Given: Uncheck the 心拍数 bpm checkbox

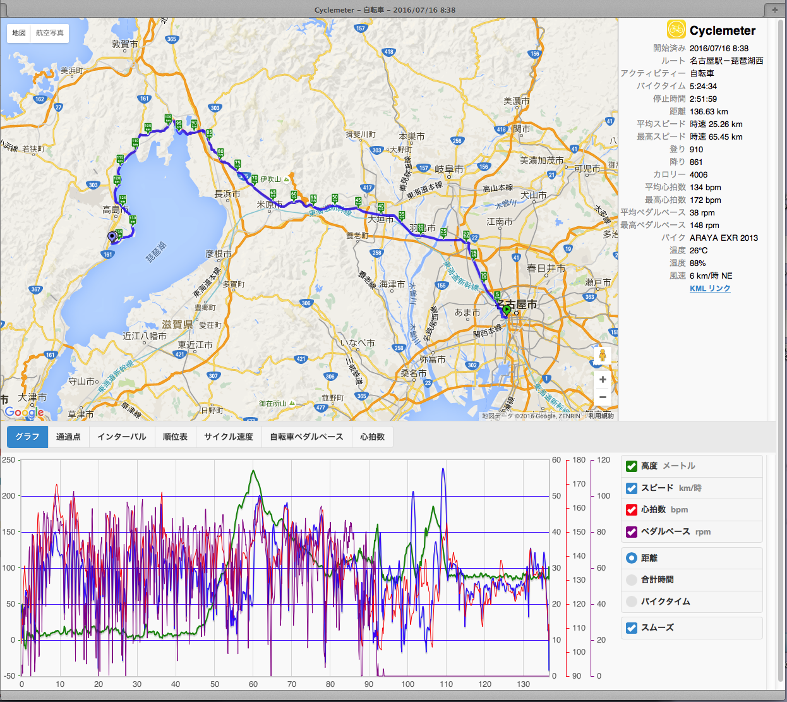Looking at the screenshot, I should coord(632,510).
